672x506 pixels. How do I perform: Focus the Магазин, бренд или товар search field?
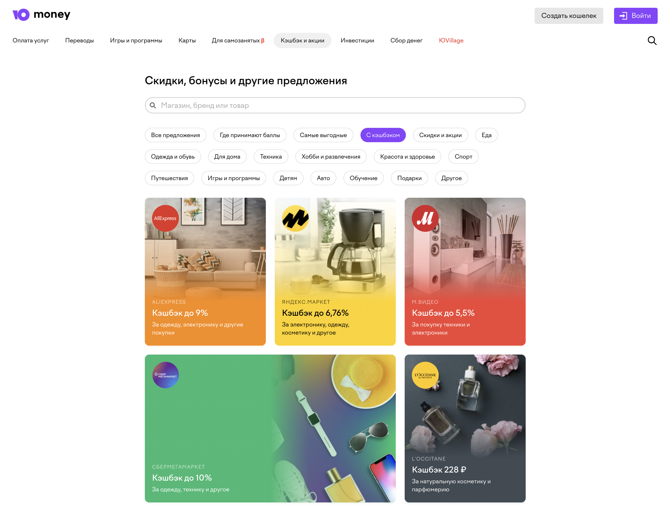click(335, 105)
